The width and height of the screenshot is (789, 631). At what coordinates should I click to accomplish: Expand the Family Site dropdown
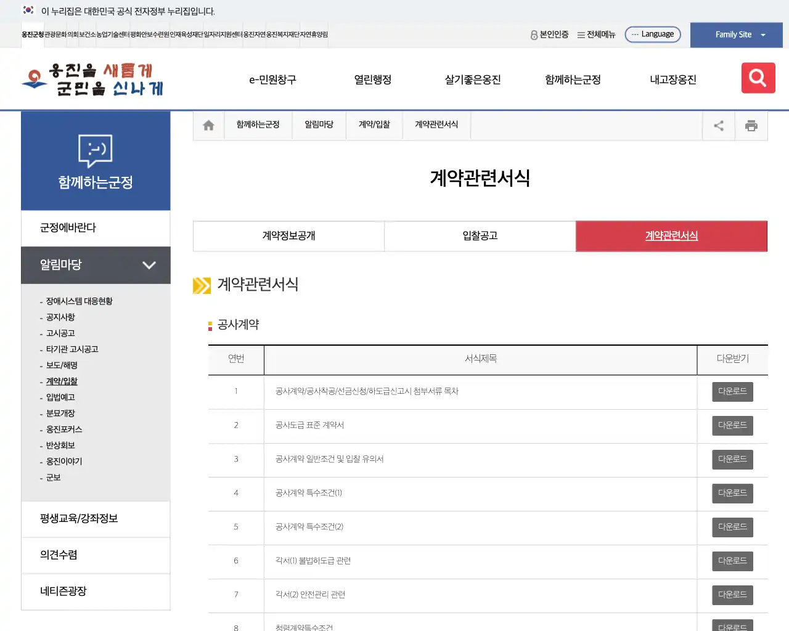click(x=735, y=35)
